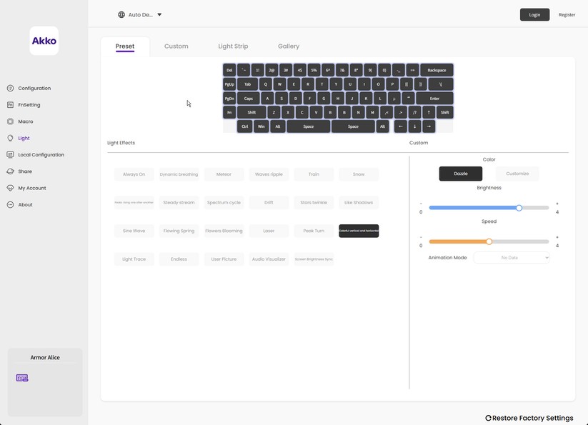Select the Dazzle color mode

tap(461, 174)
